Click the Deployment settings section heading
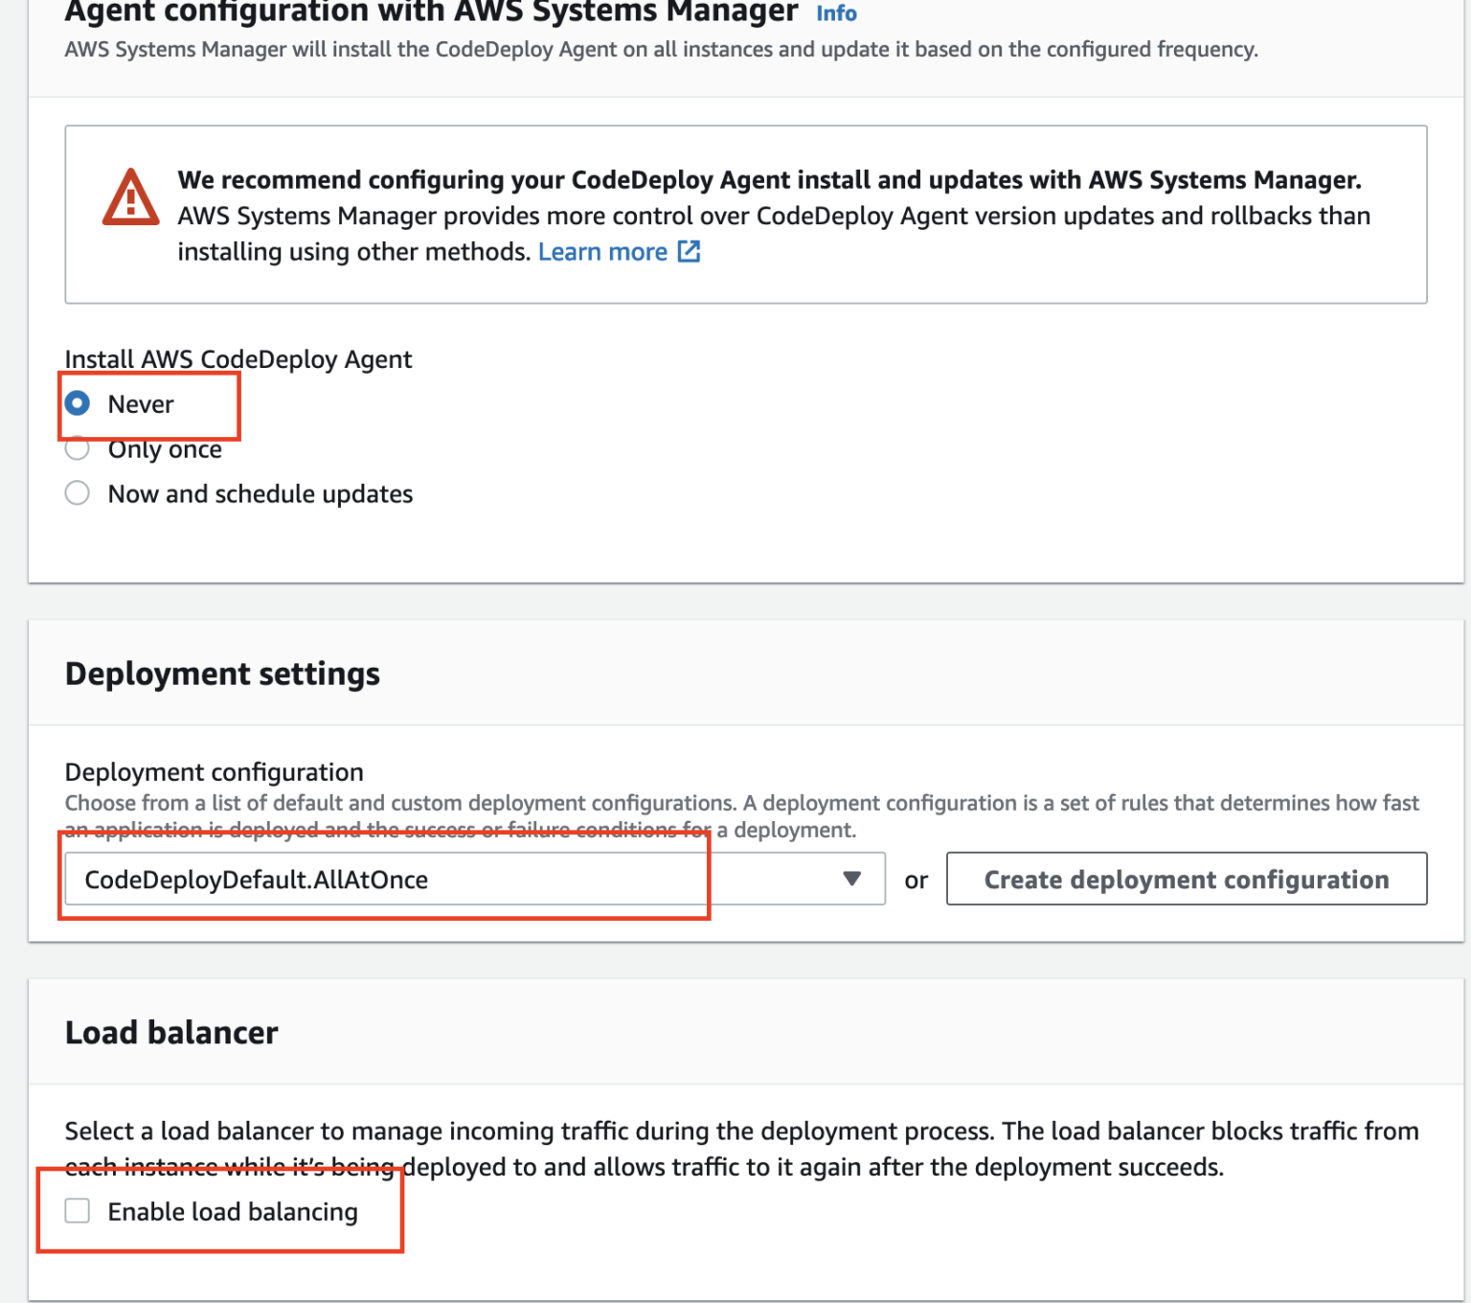The image size is (1471, 1303). pos(222,674)
